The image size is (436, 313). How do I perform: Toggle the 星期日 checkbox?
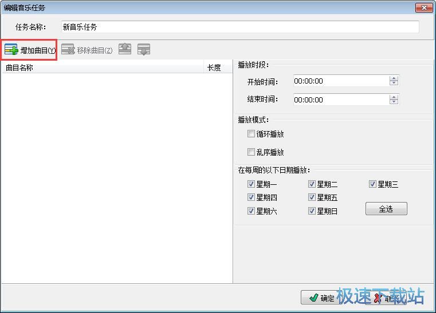click(x=312, y=211)
